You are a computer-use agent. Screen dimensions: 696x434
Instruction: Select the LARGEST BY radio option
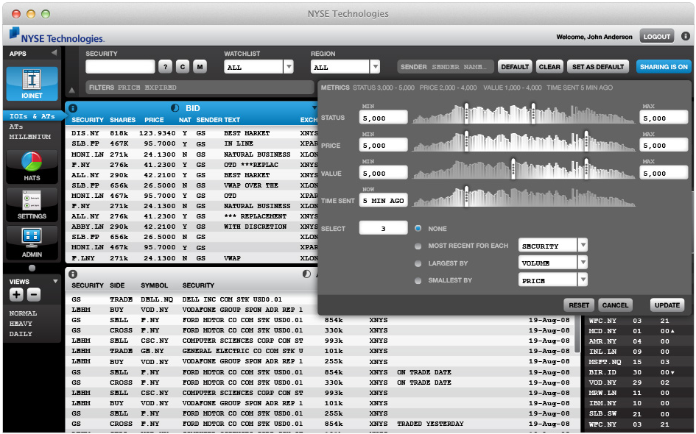[418, 263]
